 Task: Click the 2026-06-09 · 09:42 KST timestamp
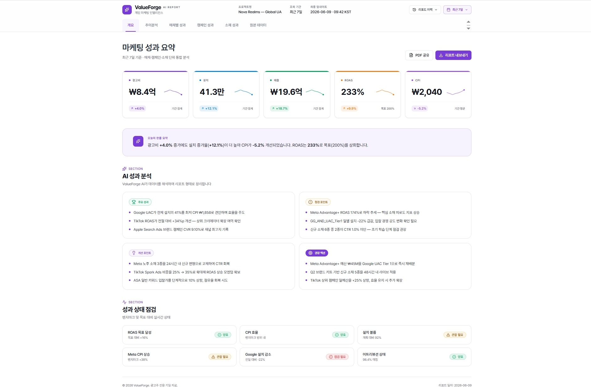[x=331, y=12]
